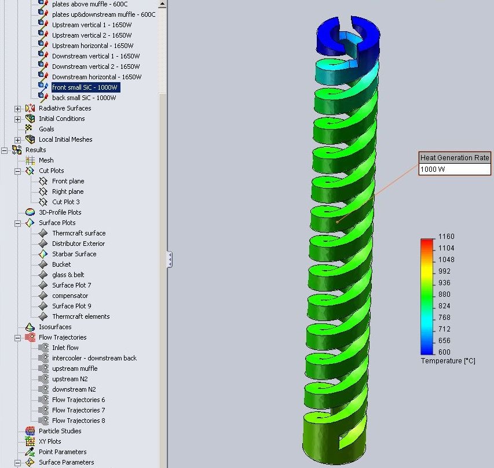Expand the Local Initial Meshes node
This screenshot has height=468, width=494.
point(17,140)
